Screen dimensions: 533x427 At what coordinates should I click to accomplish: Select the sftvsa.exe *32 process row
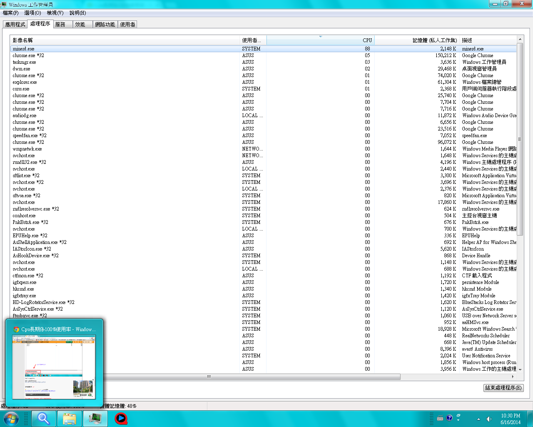pyautogui.click(x=263, y=196)
